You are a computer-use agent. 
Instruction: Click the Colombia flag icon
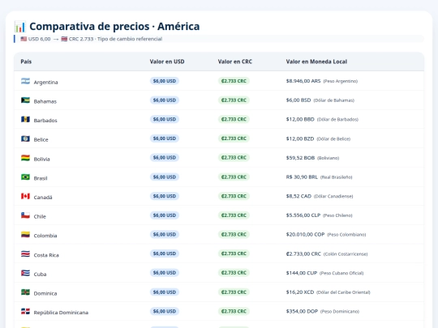tap(25, 235)
